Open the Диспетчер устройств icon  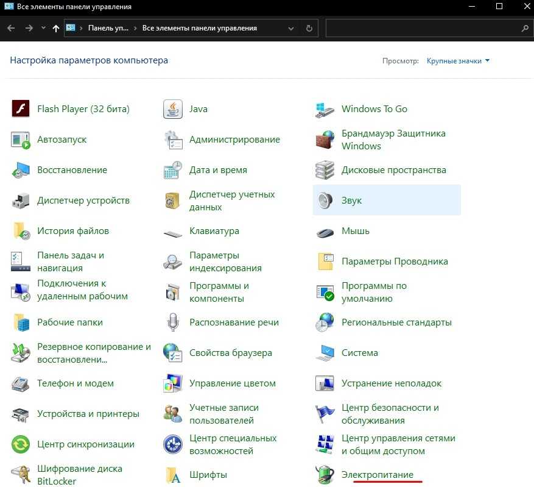[21, 201]
